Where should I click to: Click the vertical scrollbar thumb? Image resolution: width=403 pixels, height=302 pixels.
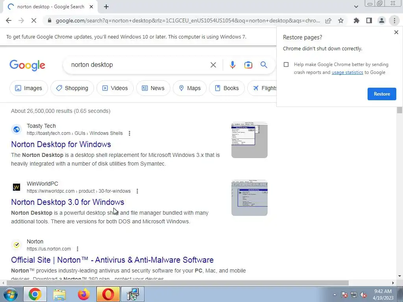[x=399, y=110]
